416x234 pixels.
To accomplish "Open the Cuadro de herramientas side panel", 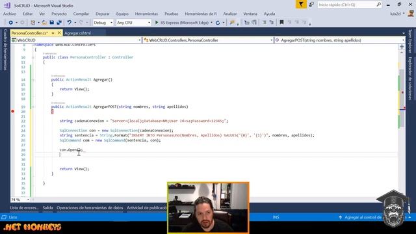I will 5,49.
